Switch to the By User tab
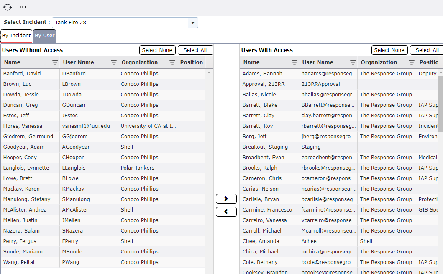Viewport: 443px width, 274px height. coord(44,36)
